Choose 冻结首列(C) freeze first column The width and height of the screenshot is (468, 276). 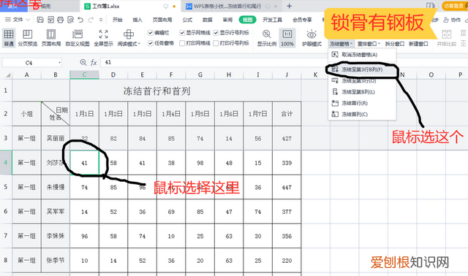[362, 114]
